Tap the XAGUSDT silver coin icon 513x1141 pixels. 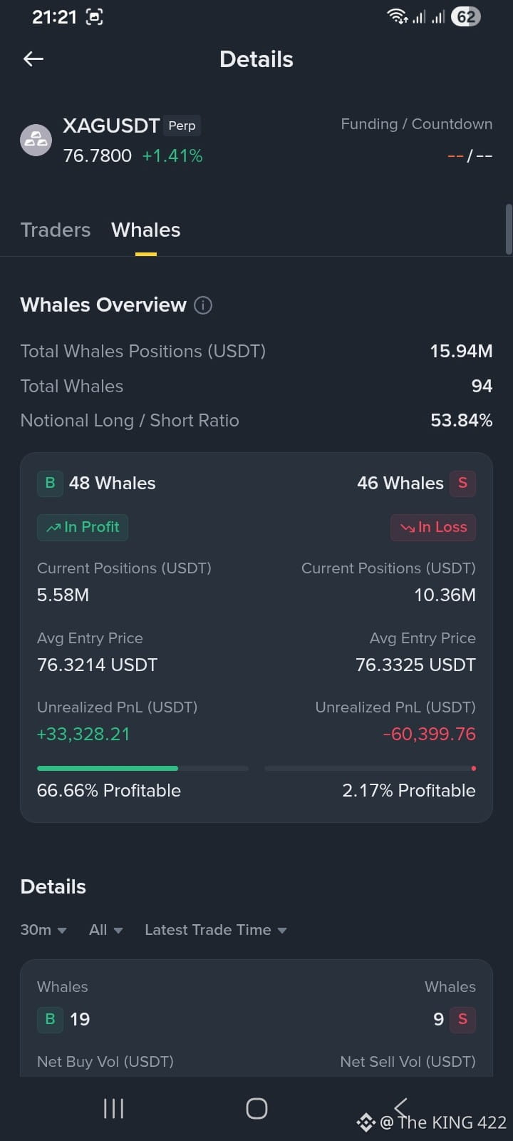tap(36, 140)
